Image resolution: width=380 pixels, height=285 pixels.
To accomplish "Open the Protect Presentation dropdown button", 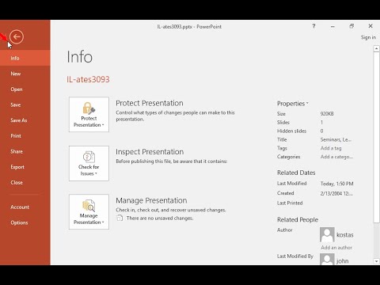I will (x=89, y=115).
